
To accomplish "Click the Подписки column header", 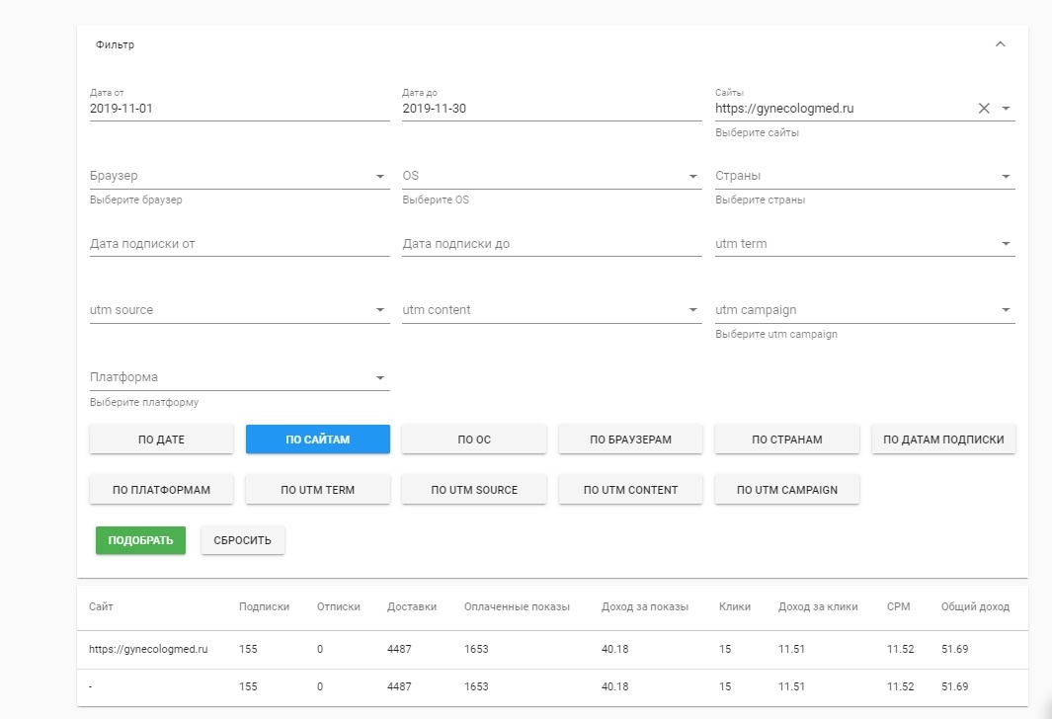I will [264, 606].
